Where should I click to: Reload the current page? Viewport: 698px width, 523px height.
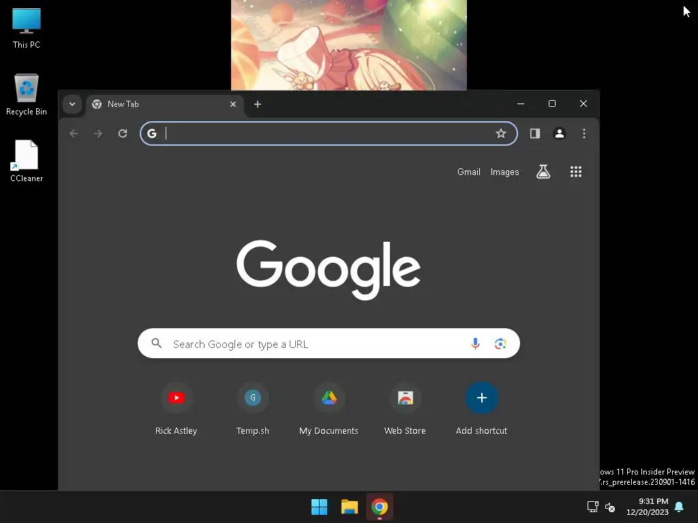[x=123, y=133]
